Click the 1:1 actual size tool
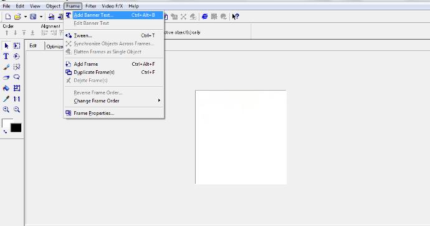Screen dimensions: 430x226 [x=17, y=99]
